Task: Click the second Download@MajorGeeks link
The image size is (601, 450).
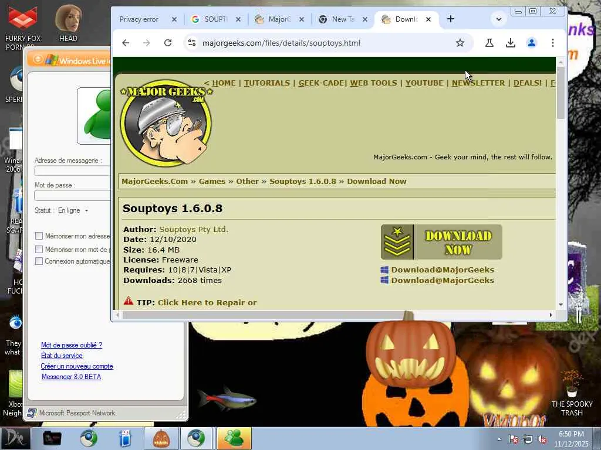Action: (x=443, y=280)
